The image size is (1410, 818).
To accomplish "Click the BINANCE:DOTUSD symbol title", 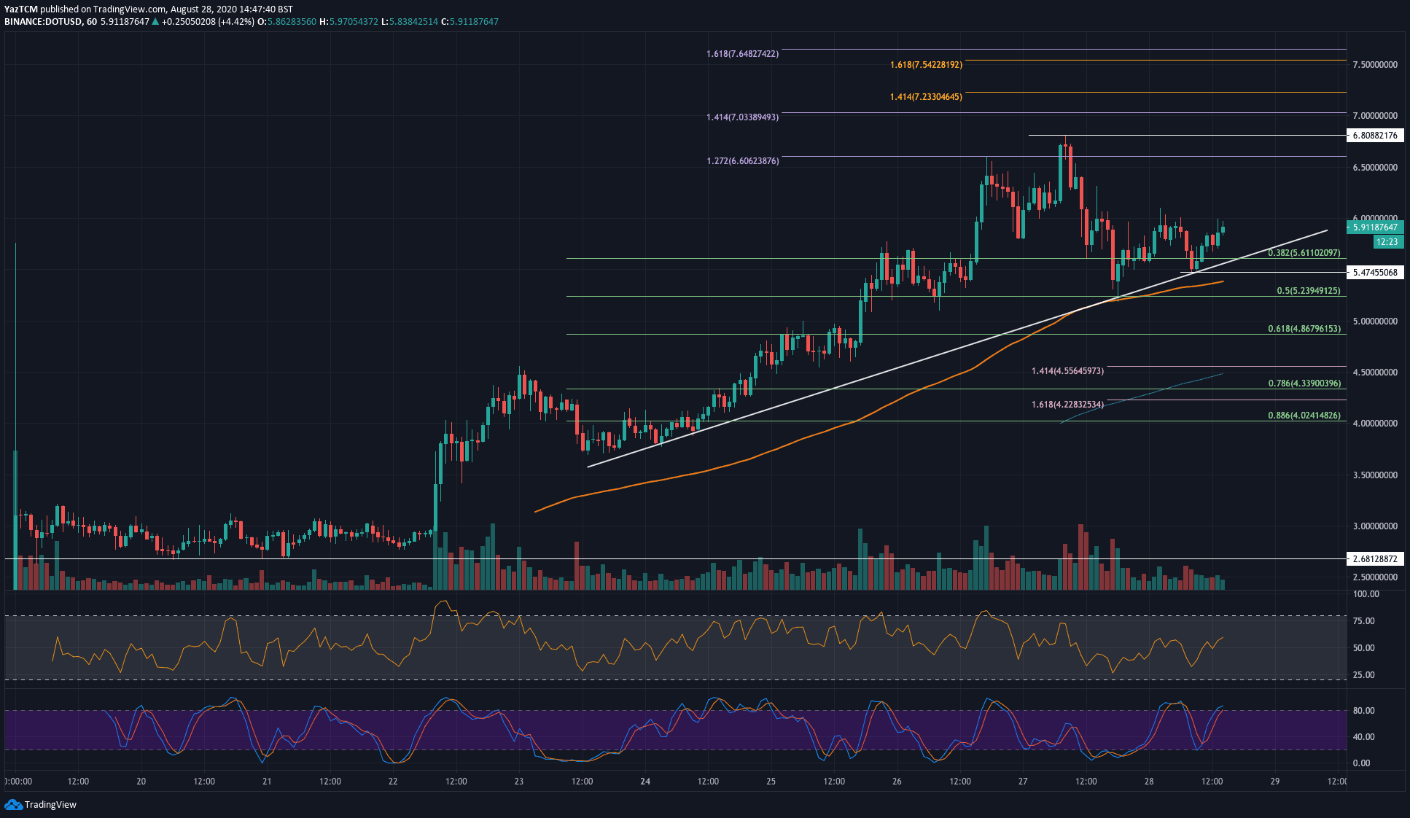I will tap(42, 22).
